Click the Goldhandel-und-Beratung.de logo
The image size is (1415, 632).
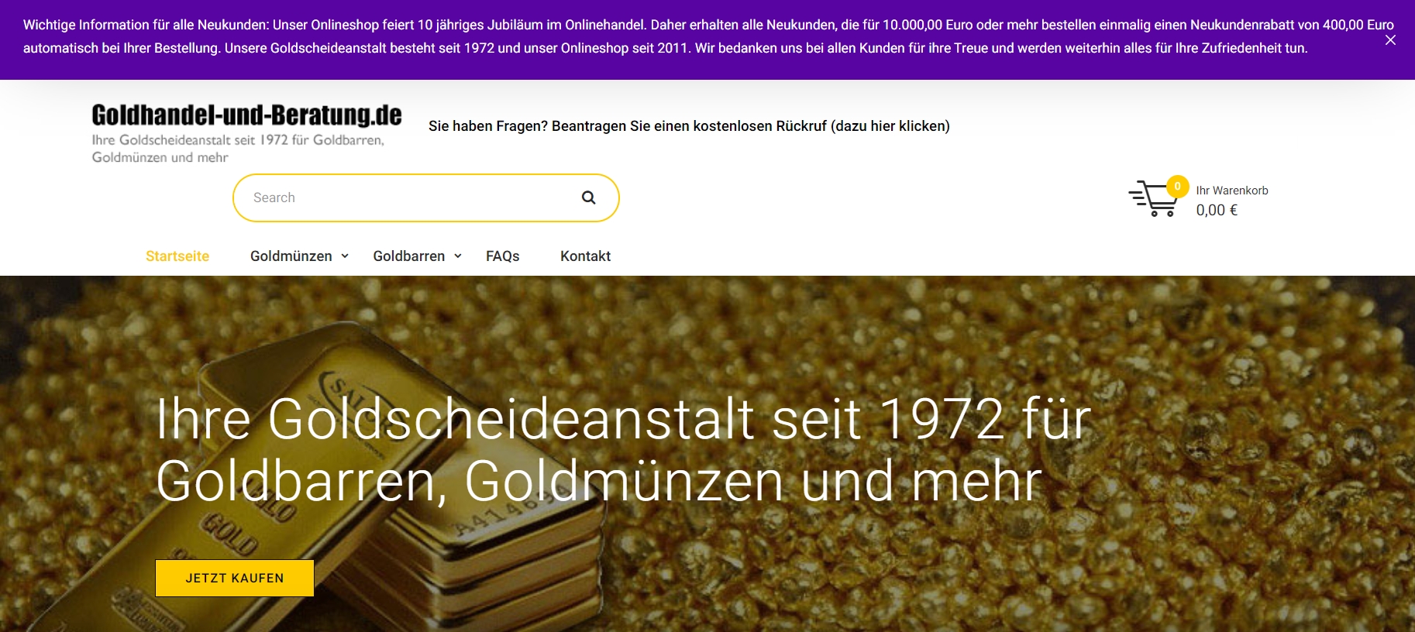[x=246, y=115]
